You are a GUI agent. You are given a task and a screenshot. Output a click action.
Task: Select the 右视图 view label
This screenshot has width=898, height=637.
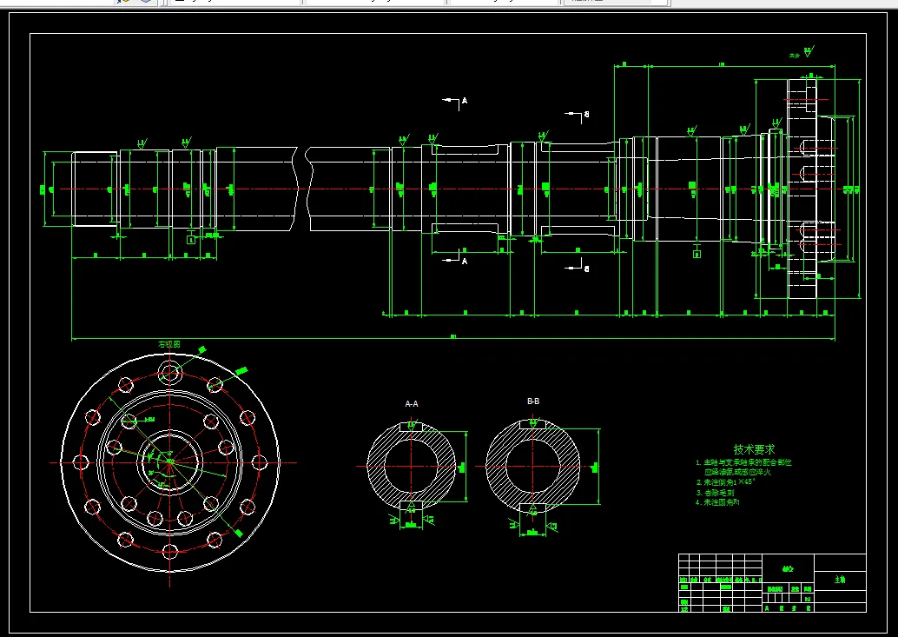(x=169, y=344)
